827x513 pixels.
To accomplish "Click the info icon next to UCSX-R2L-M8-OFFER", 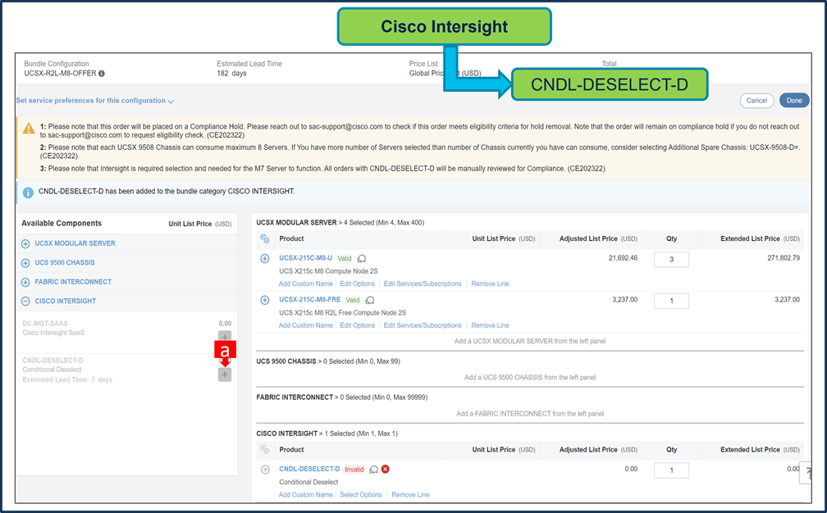I will [102, 74].
